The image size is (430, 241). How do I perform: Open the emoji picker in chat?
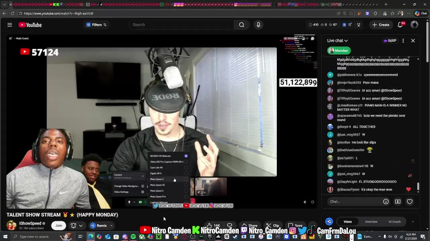(386, 202)
